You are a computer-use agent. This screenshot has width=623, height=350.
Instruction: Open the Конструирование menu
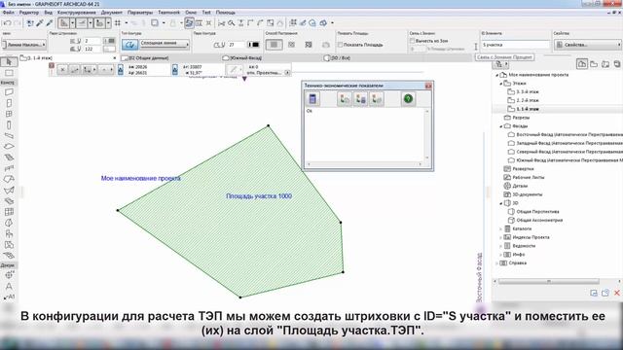coord(76,13)
